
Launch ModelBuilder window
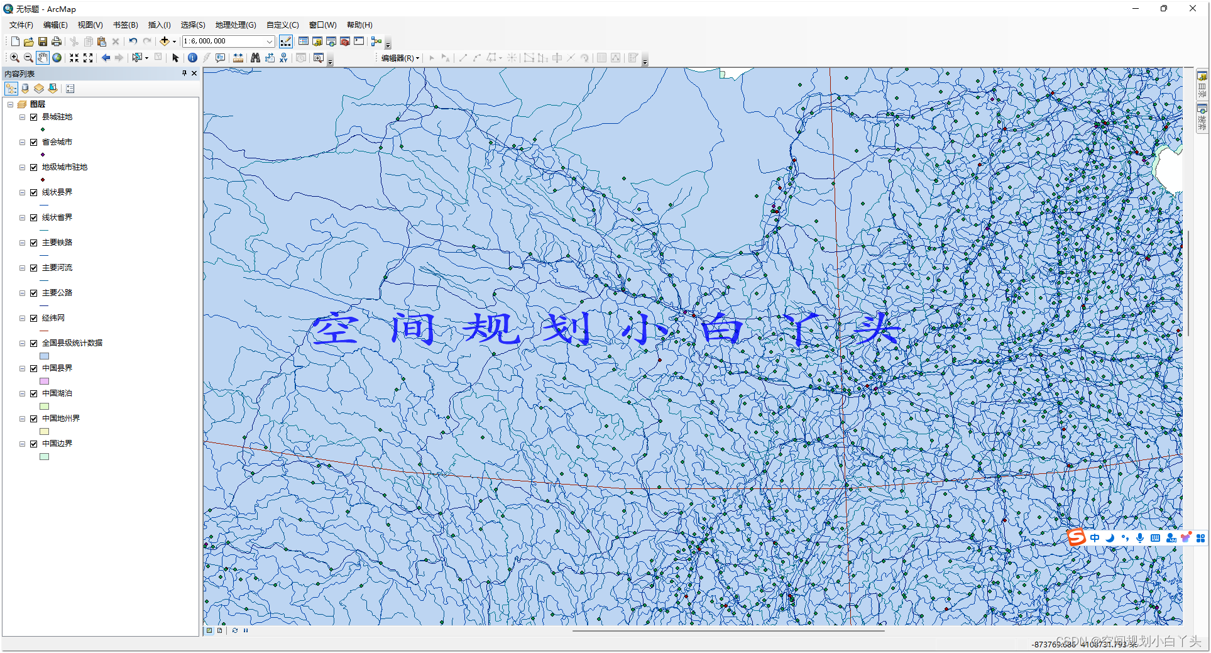376,41
